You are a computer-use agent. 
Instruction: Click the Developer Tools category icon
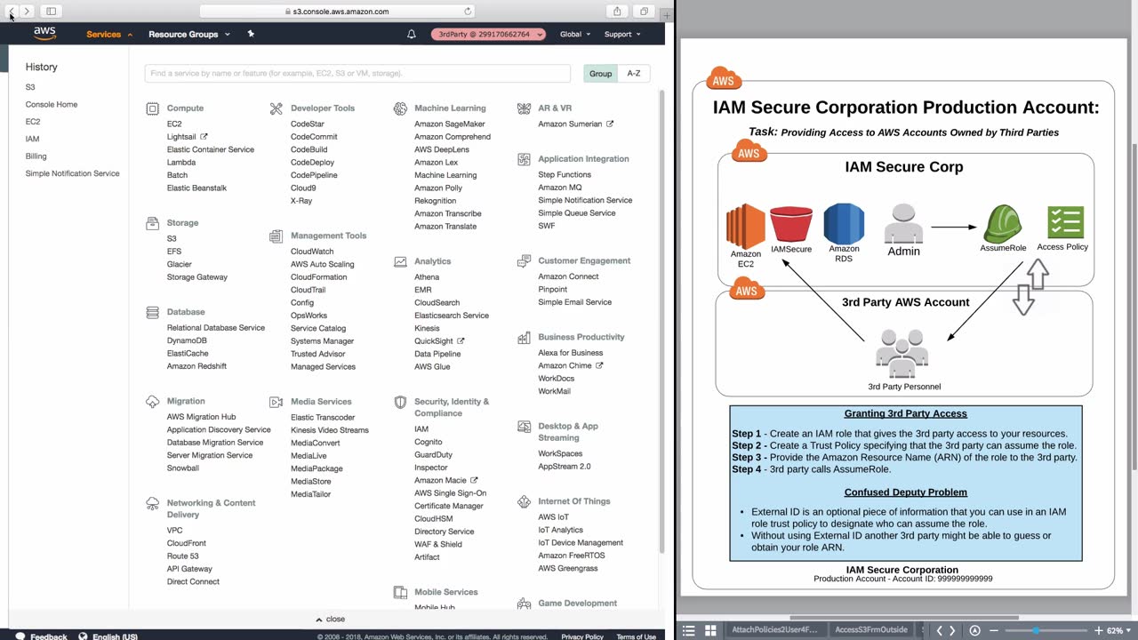point(276,108)
